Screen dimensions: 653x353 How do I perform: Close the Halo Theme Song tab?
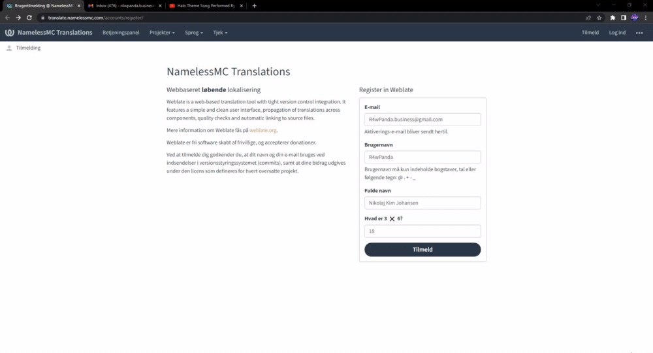point(241,6)
